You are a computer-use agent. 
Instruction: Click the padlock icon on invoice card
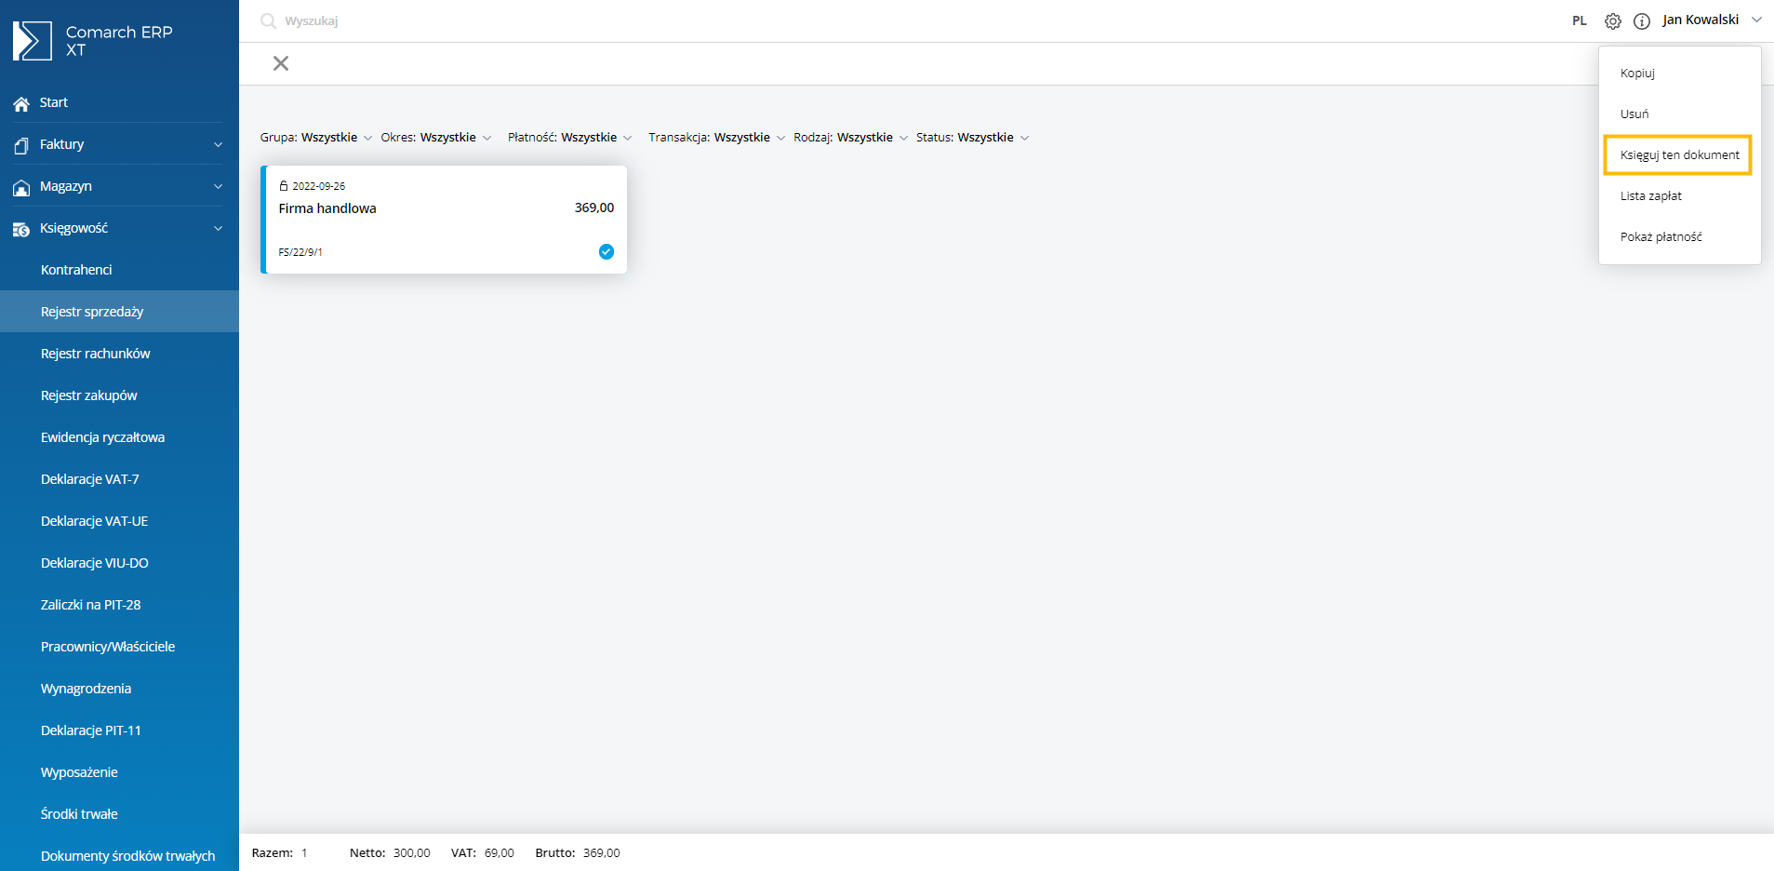point(284,186)
